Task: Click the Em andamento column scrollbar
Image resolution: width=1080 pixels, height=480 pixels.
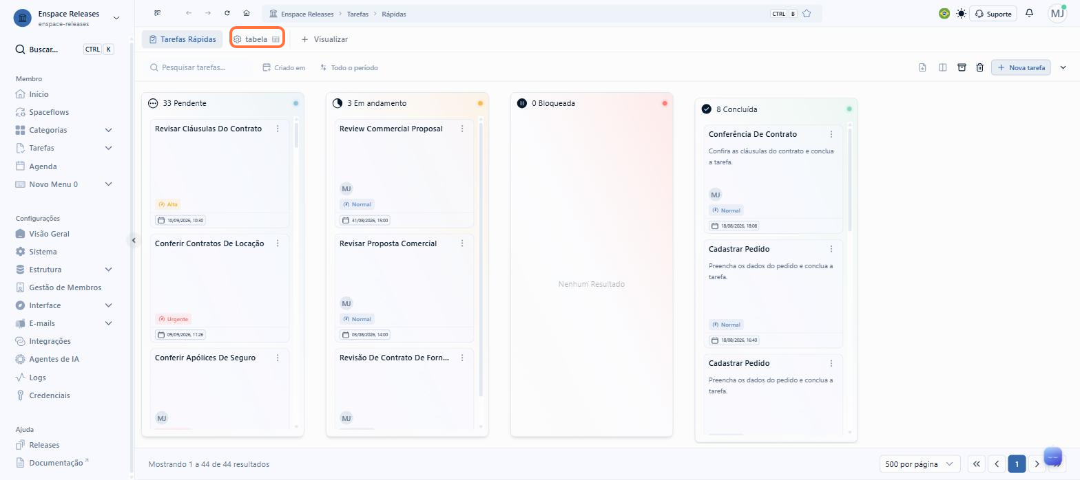Action: [481, 259]
